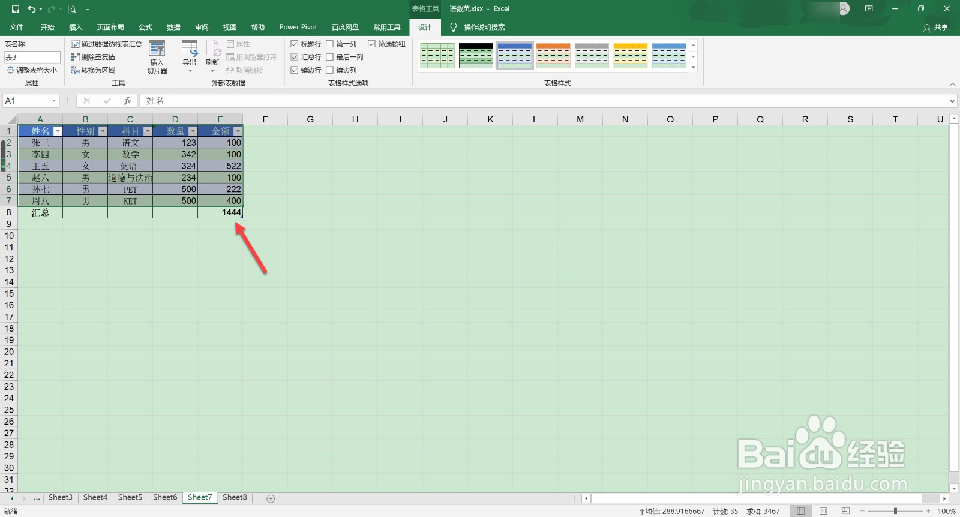
Task: Switch to Page Layout view icon
Action: 823,511
